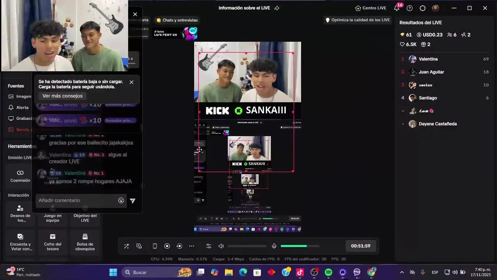Select Valentina in the top gifters ranking
Viewport: 497px width, 280px height.
pyautogui.click(x=445, y=59)
